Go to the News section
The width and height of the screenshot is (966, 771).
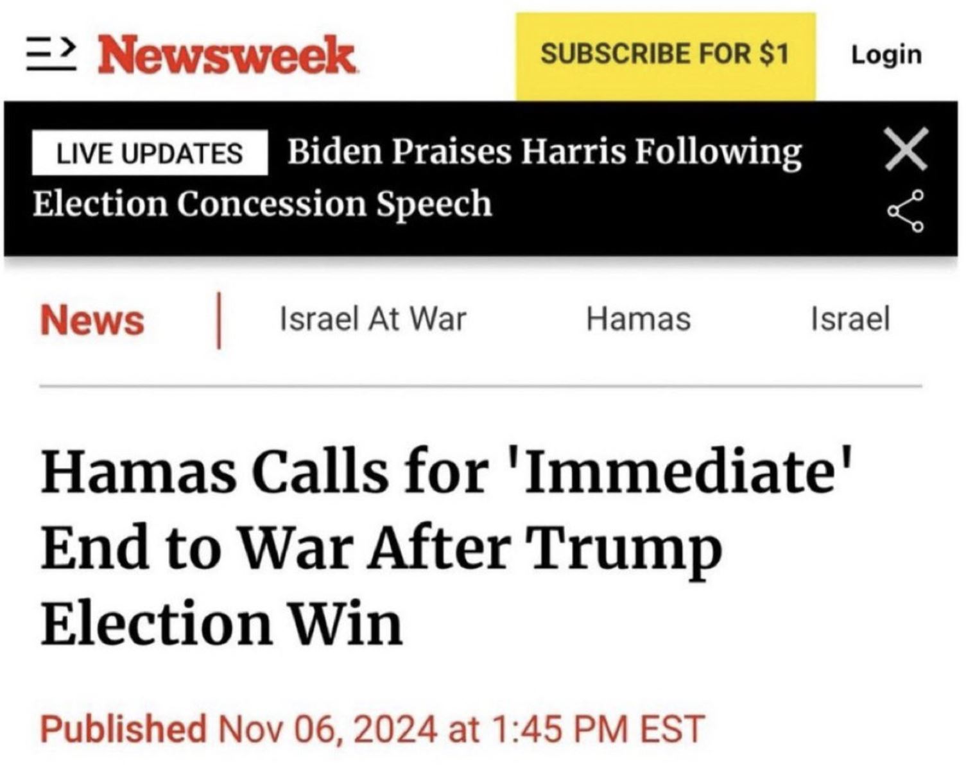[92, 320]
